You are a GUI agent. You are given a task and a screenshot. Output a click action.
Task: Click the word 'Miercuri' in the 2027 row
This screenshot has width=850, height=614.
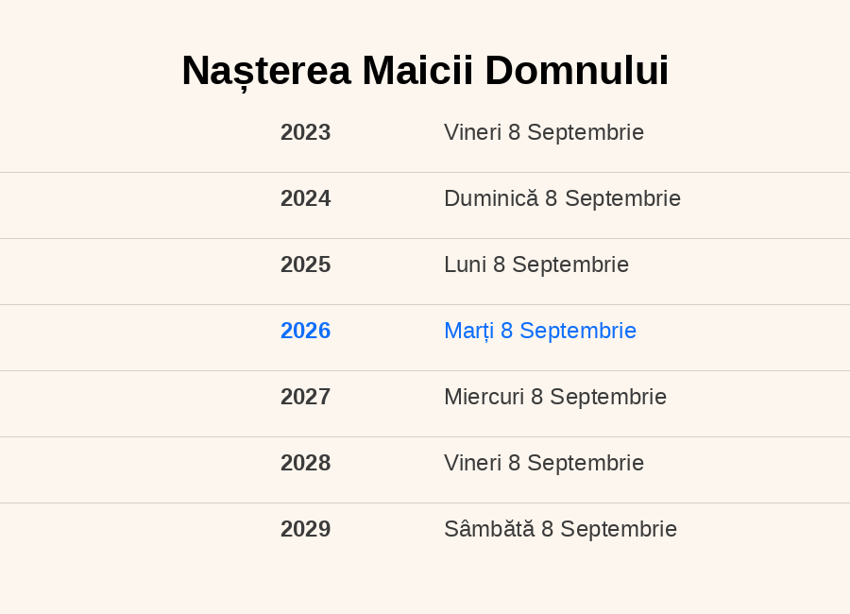[484, 397]
